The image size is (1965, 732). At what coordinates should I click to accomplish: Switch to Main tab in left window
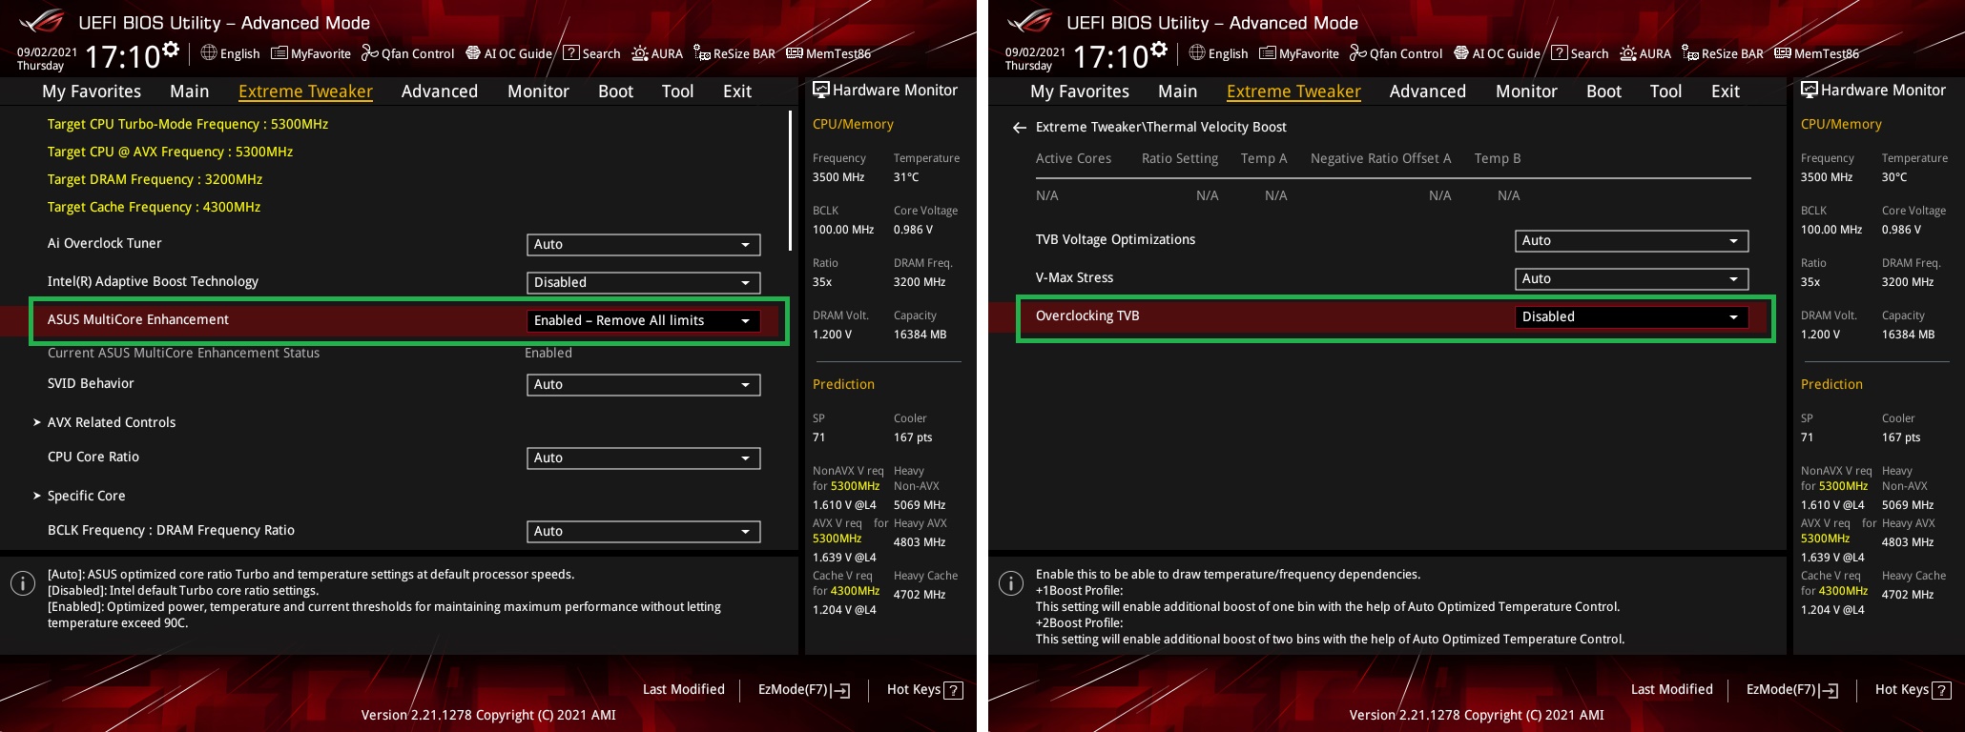pyautogui.click(x=190, y=91)
